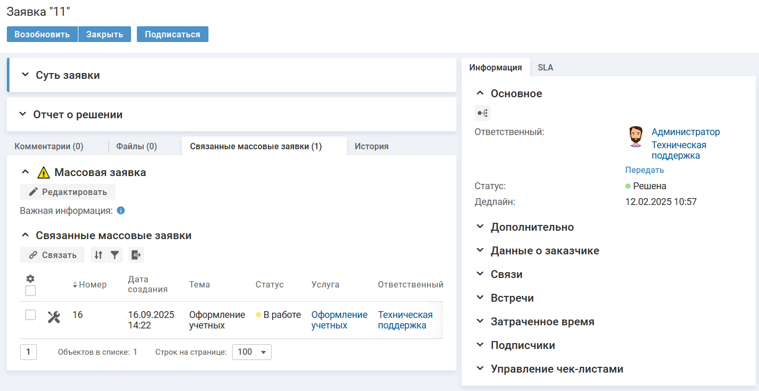
Task: Open the SLA tab
Action: click(545, 67)
